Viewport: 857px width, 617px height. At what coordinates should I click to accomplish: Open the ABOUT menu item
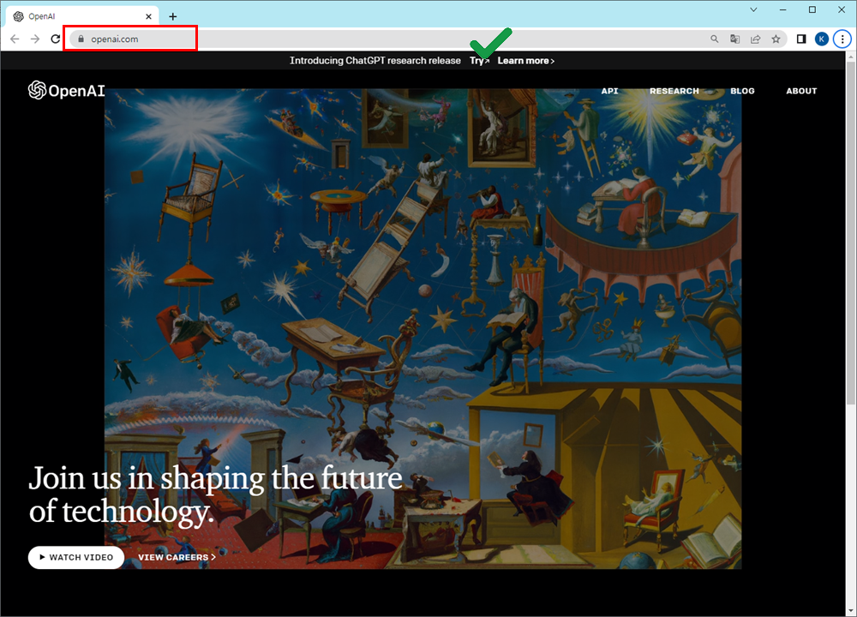pyautogui.click(x=801, y=91)
